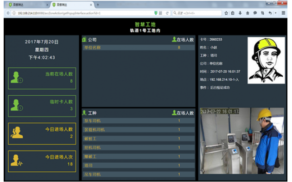The width and height of the screenshot is (292, 182).
Task: Click the chat bubble toolbar icon
Action: tap(255, 13)
